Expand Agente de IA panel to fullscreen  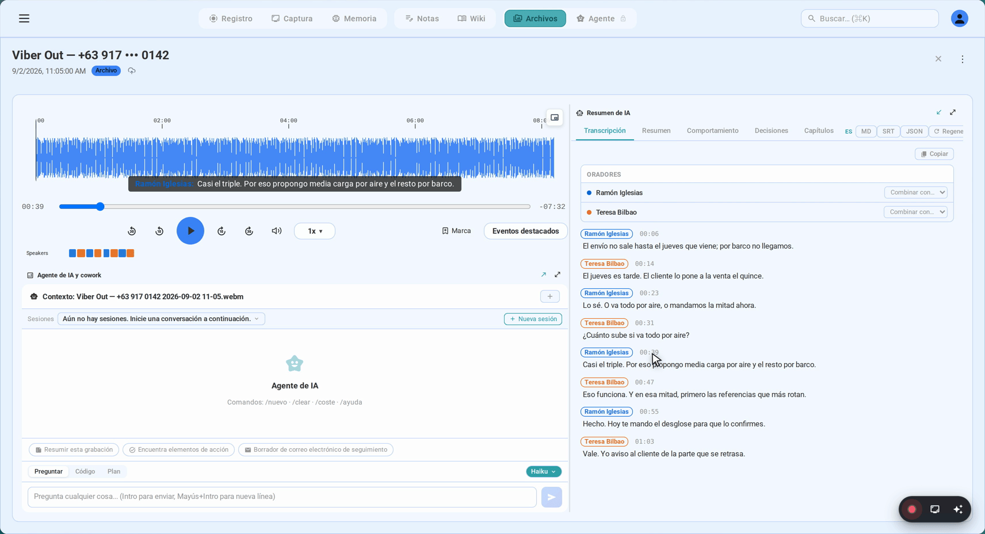pyautogui.click(x=558, y=275)
